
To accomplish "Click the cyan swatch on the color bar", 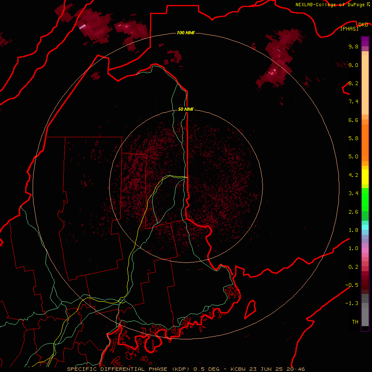I will pyautogui.click(x=365, y=227).
